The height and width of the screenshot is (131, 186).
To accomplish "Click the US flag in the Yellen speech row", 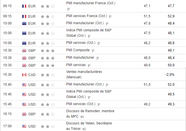I will pos(24,126).
